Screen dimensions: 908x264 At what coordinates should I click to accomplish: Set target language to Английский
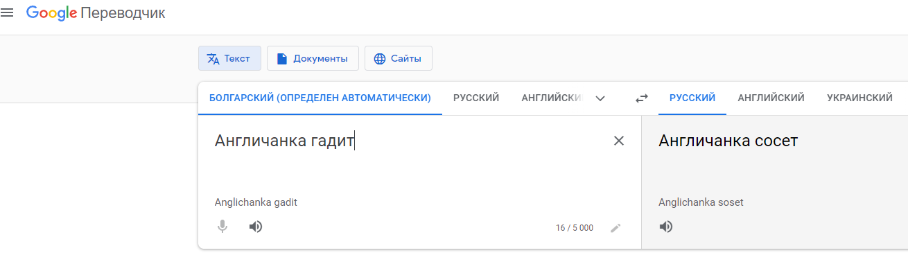pyautogui.click(x=771, y=98)
